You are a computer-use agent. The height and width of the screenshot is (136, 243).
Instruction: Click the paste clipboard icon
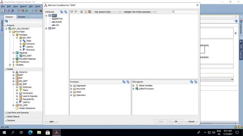pos(90,12)
